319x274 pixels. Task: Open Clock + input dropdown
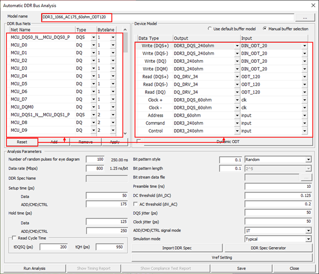[x=304, y=100]
